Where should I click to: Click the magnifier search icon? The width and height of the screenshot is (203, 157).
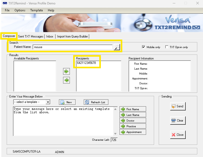pyautogui.click(x=117, y=47)
